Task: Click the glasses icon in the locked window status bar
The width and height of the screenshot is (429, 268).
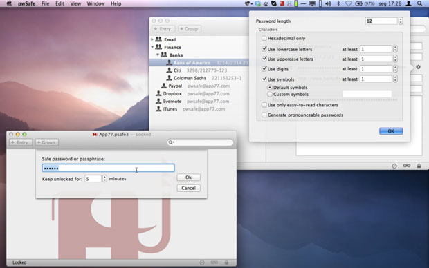Action: coord(214,262)
